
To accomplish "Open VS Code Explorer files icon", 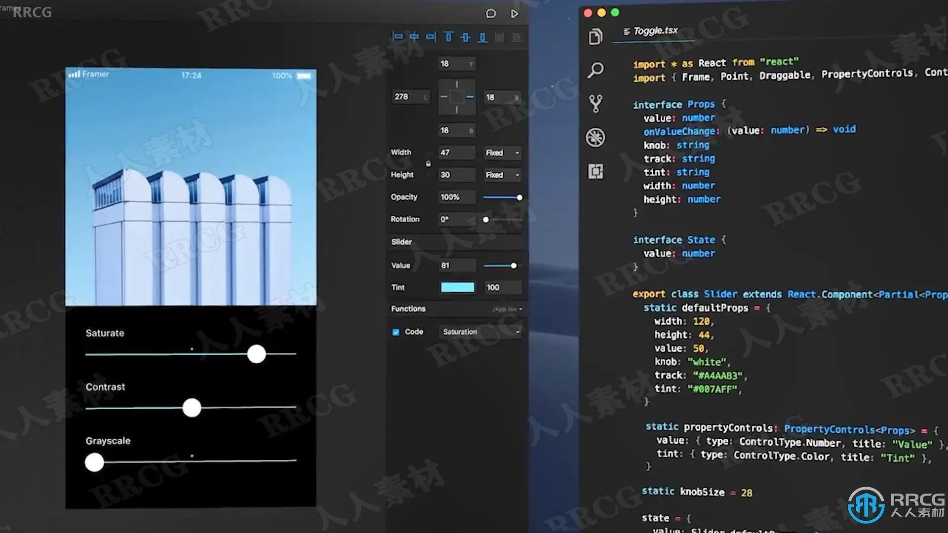I will pos(595,37).
